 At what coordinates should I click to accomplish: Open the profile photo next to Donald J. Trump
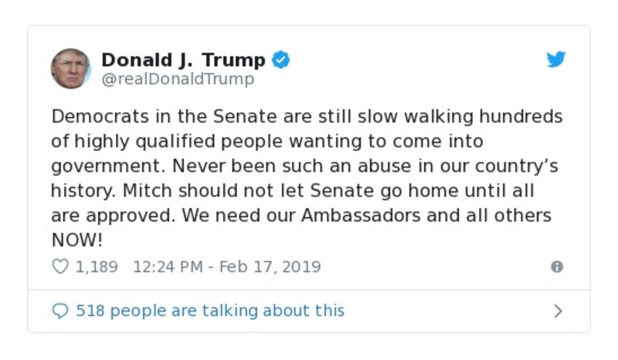[x=70, y=69]
